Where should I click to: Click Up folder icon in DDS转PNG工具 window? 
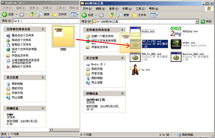112,15
